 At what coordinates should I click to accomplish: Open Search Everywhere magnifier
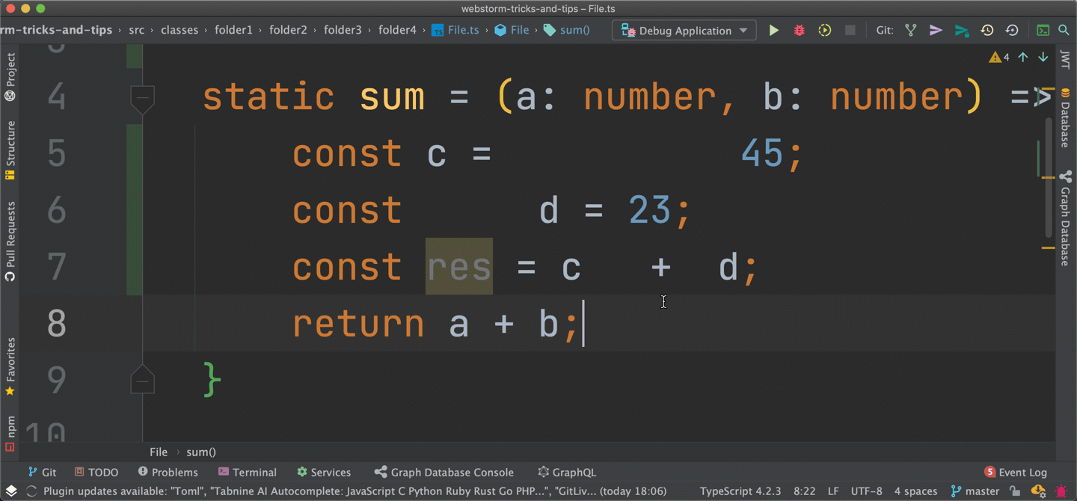click(x=1064, y=31)
